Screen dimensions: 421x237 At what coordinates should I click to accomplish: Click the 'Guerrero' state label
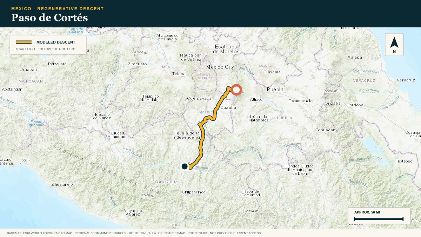pos(168,182)
